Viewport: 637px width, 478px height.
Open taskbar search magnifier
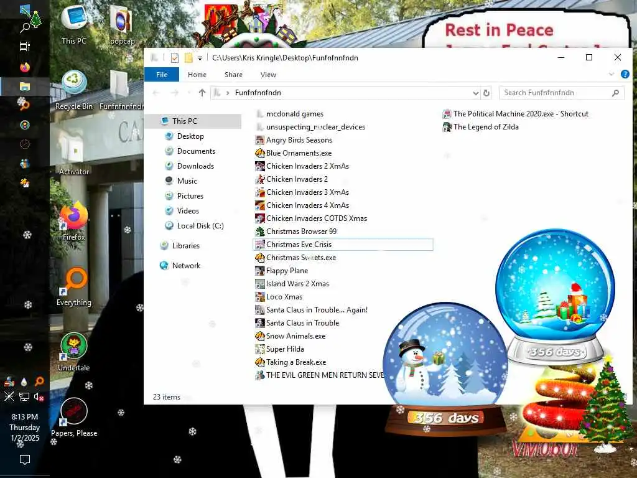pyautogui.click(x=25, y=27)
